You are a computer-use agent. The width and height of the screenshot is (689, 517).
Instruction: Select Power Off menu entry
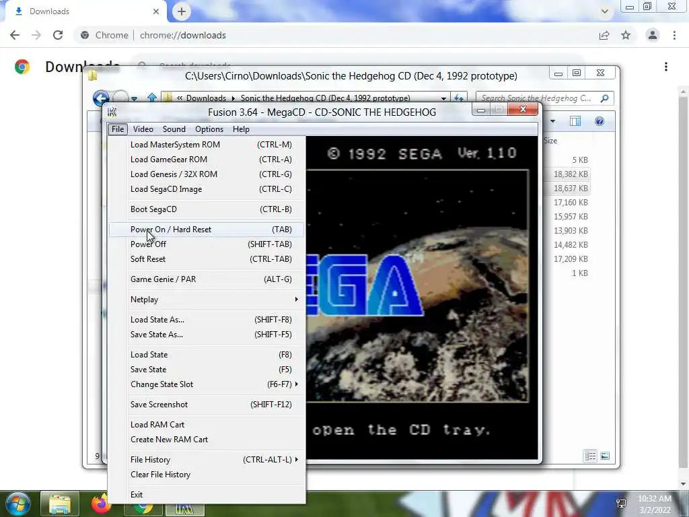(x=207, y=244)
